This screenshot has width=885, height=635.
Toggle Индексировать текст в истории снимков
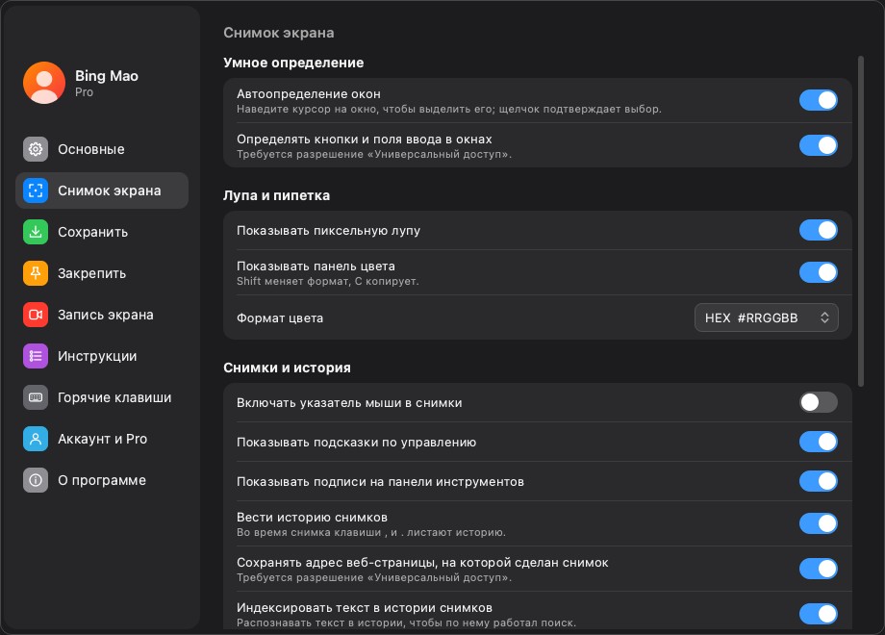click(x=819, y=614)
